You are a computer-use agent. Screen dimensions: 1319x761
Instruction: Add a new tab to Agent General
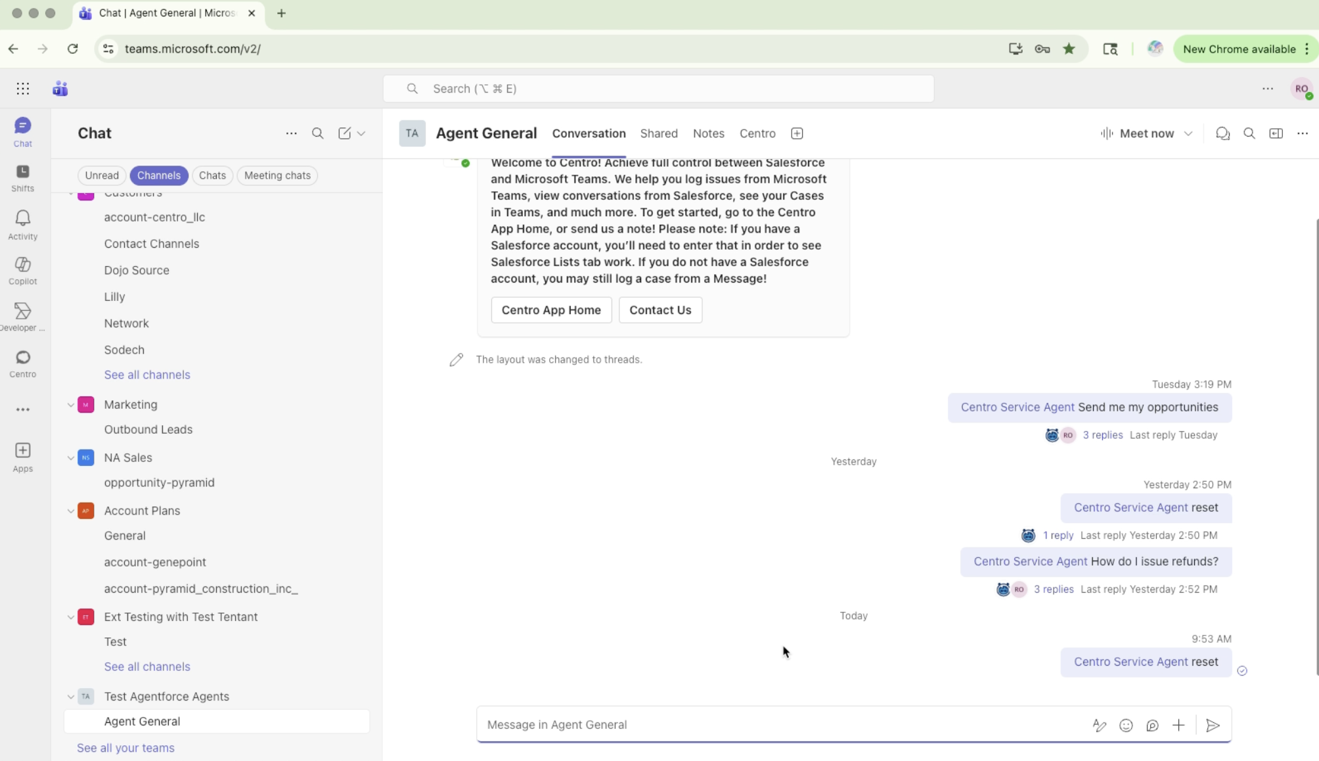tap(797, 133)
